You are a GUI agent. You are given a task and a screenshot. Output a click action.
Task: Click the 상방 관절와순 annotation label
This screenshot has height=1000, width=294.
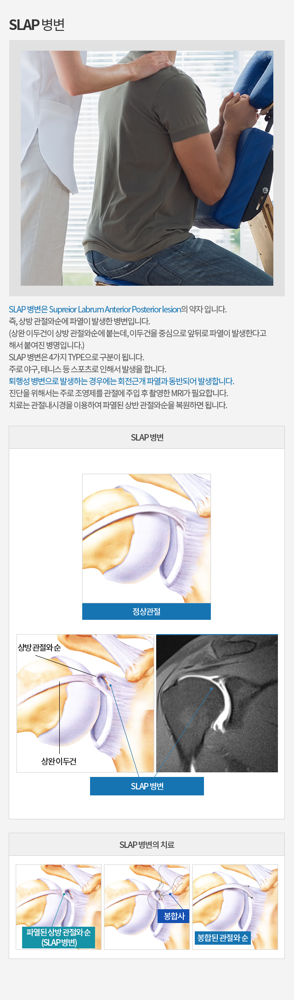point(39,647)
